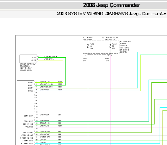
Task: Click the 'C1' connector label
Action: click(112, 55)
